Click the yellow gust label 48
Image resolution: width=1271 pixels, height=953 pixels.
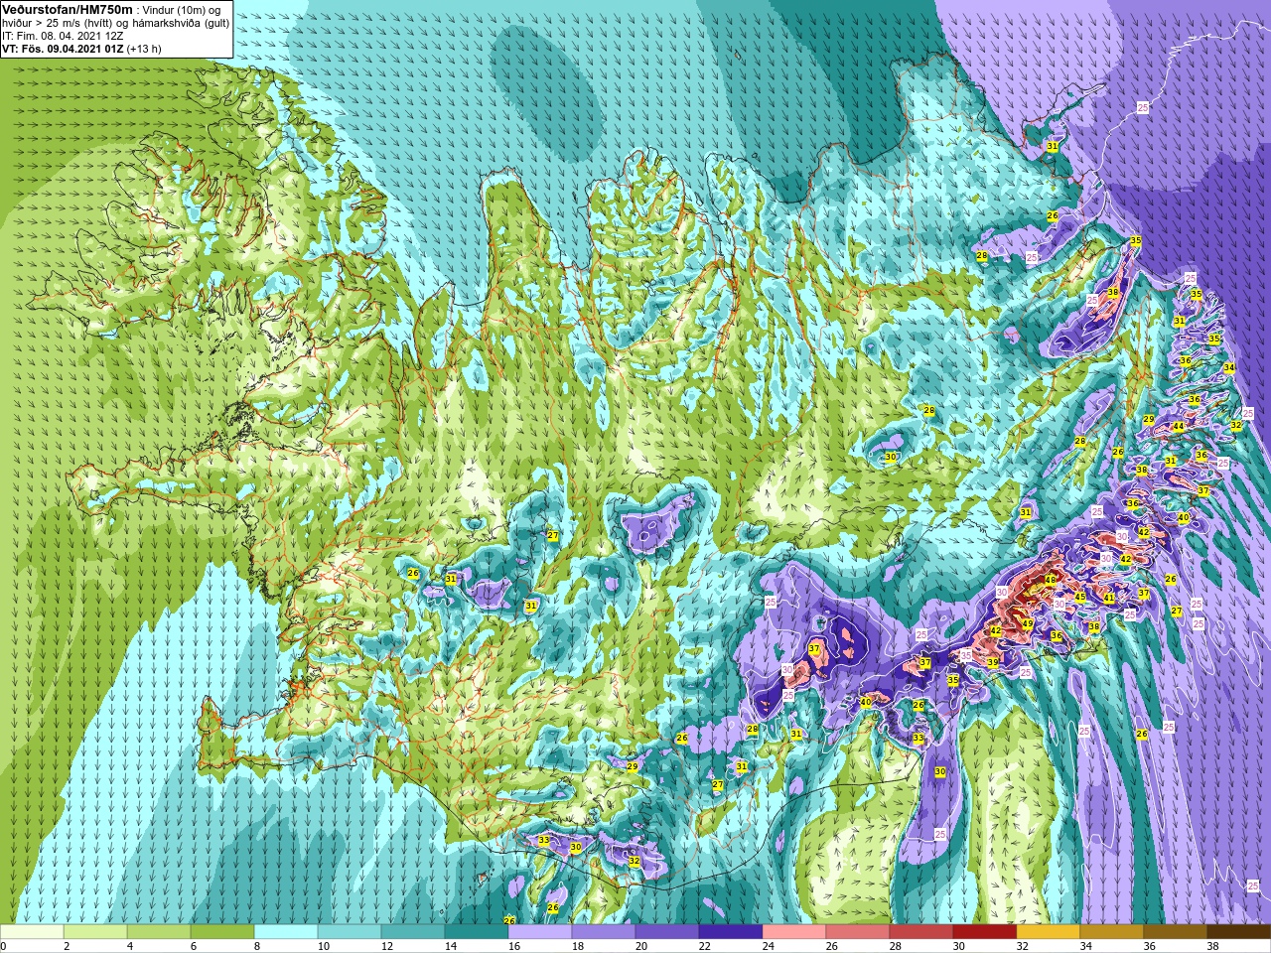pos(1051,579)
